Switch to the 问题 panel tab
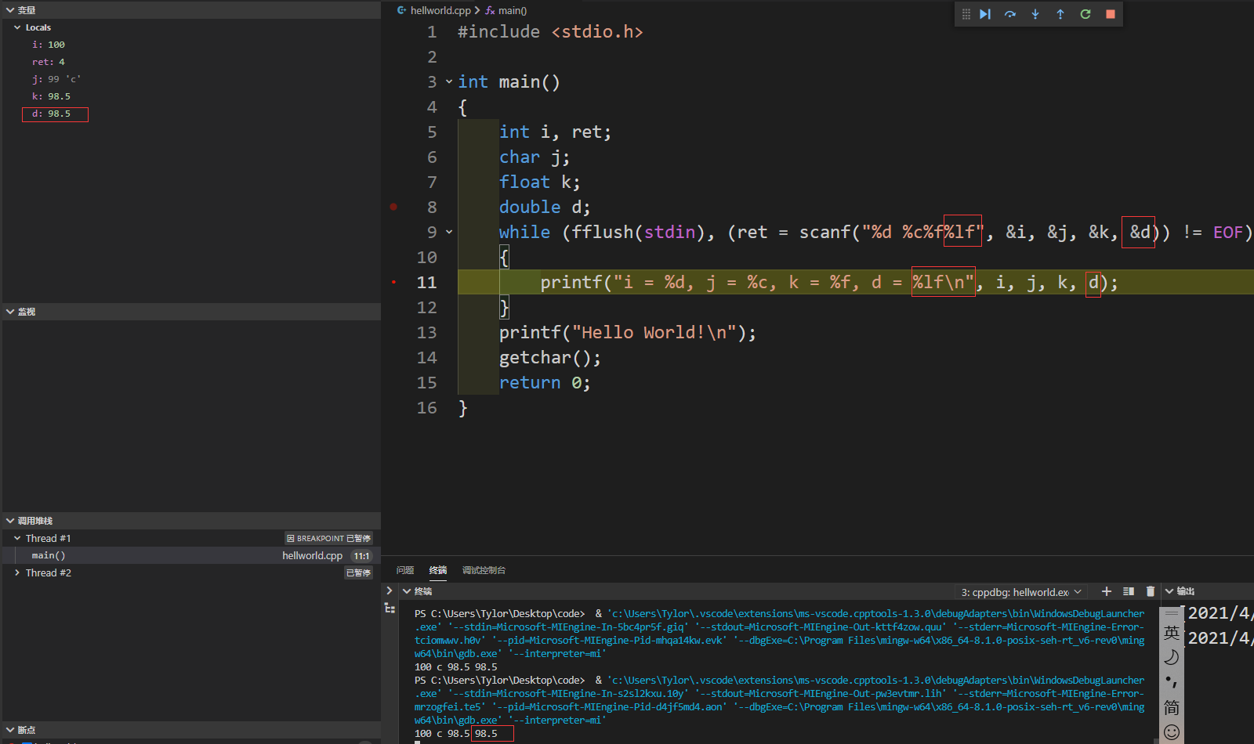The image size is (1254, 744). pos(405,570)
